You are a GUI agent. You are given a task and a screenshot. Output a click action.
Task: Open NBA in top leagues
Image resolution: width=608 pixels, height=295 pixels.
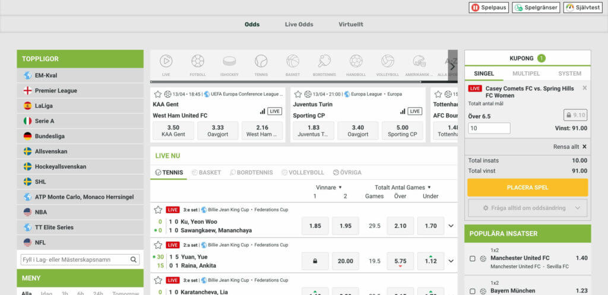point(80,212)
